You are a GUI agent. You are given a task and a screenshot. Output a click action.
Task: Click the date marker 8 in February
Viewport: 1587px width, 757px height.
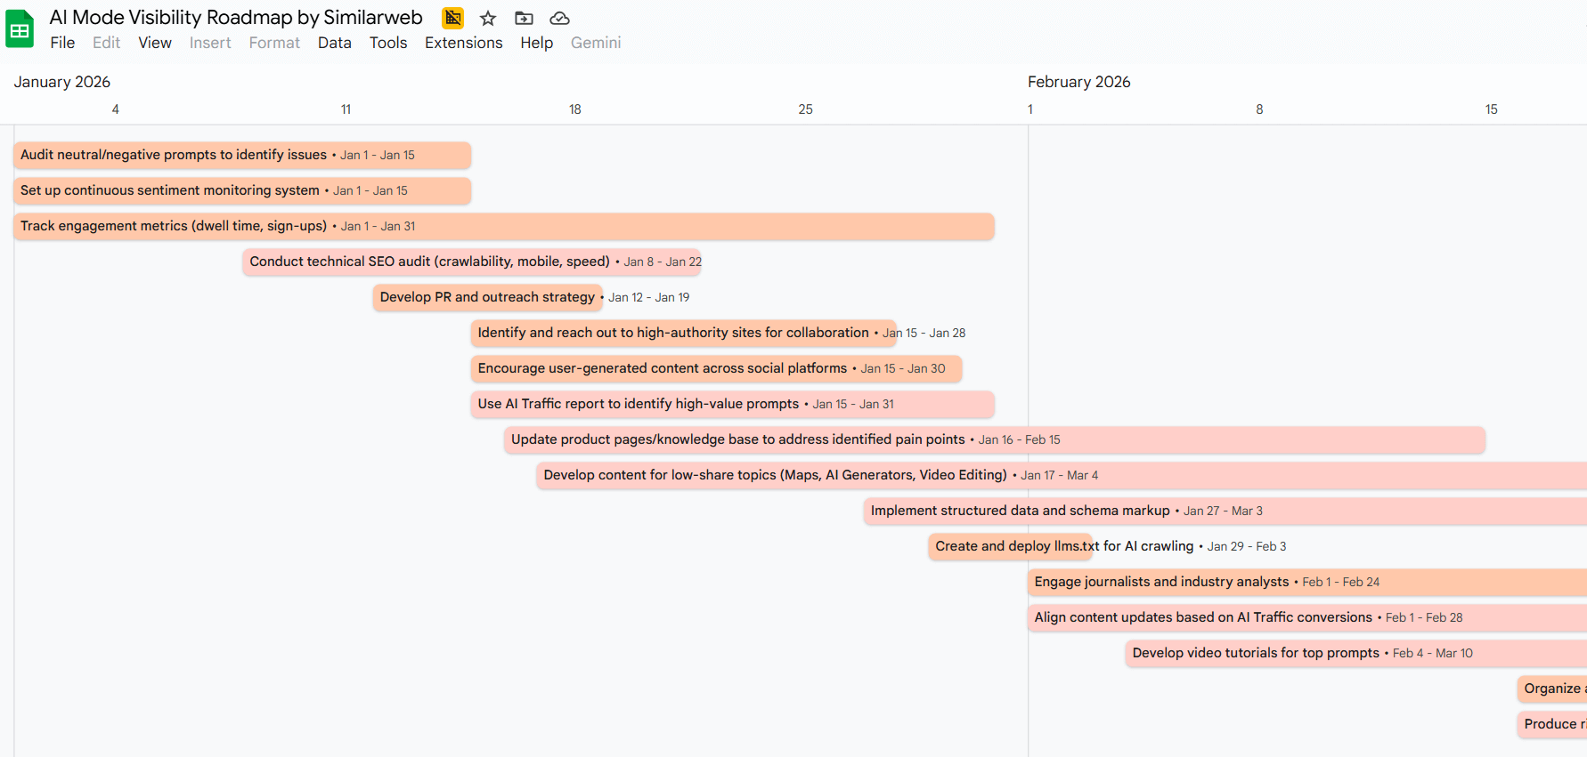pyautogui.click(x=1259, y=109)
